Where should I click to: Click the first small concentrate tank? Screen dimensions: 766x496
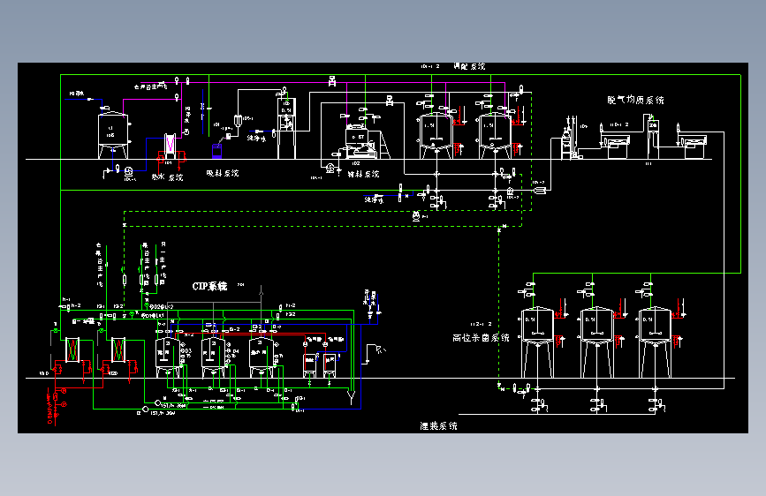point(310,365)
